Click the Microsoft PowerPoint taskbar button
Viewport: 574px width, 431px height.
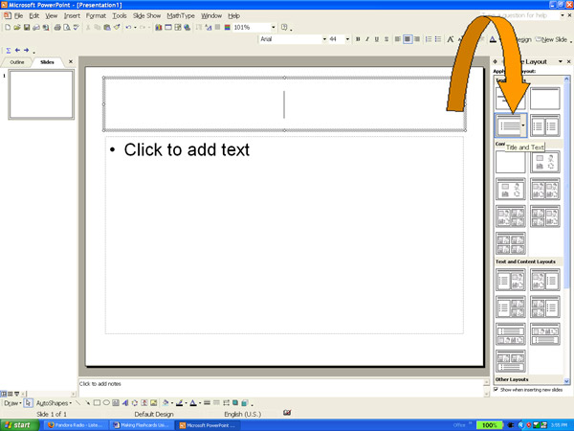click(x=208, y=425)
